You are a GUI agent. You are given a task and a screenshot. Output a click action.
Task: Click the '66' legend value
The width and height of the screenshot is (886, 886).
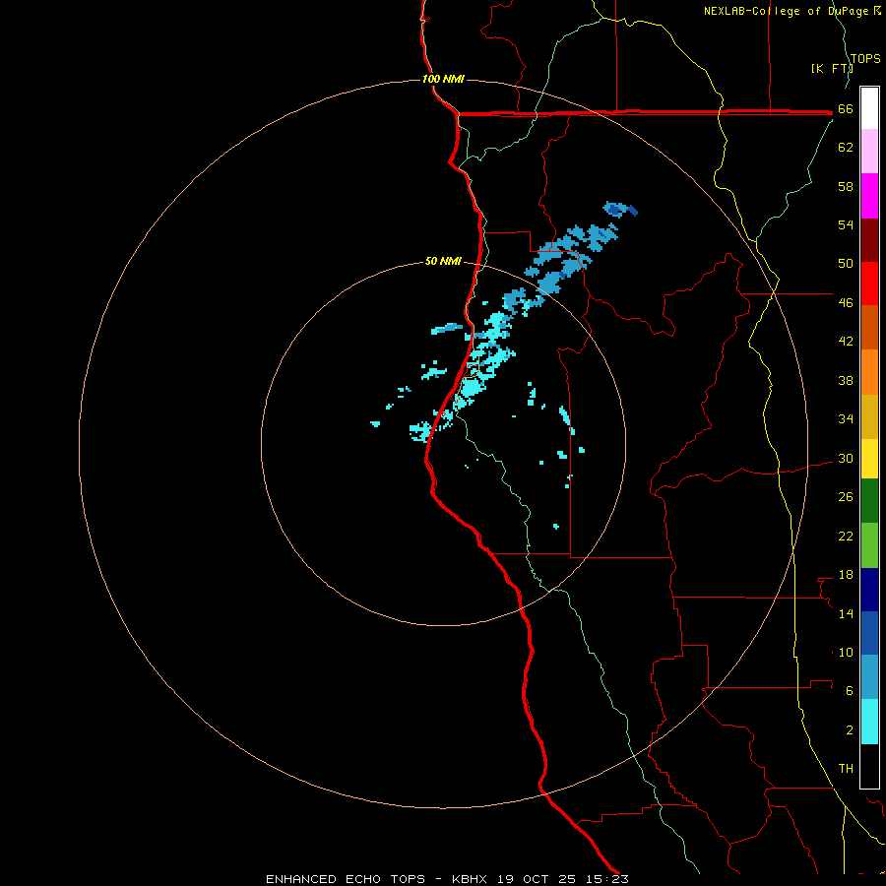(846, 109)
